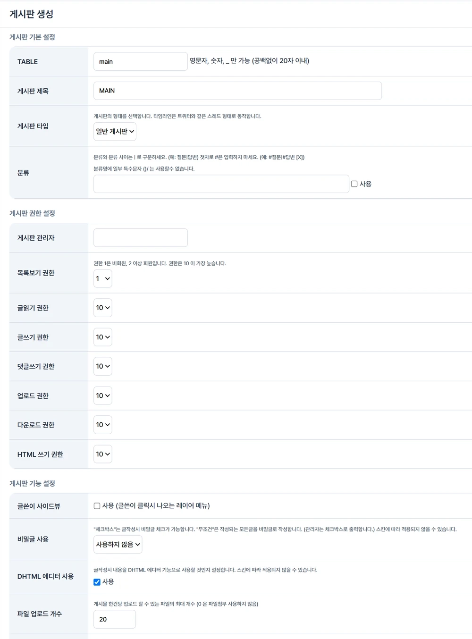Screen dimensions: 472x639
Task: Open the 게시판 타입 dropdown
Action: pos(115,131)
